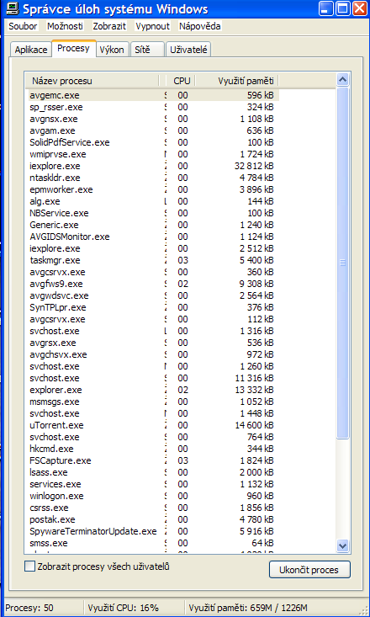Viewport: 370px width, 617px height.
Task: Select the avgemc.exe process row
Action: (154, 95)
